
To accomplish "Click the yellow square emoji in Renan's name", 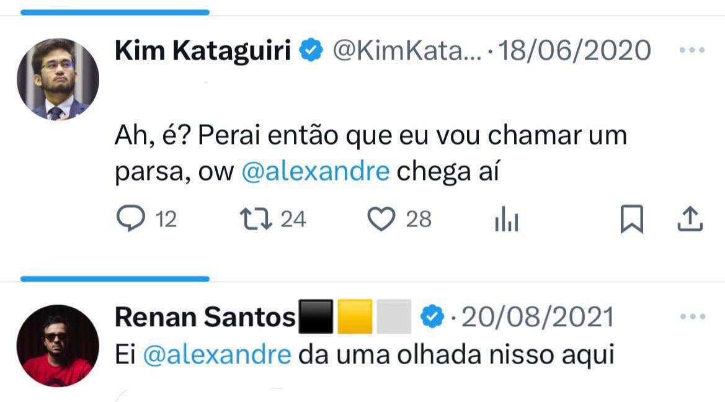I will click(355, 316).
